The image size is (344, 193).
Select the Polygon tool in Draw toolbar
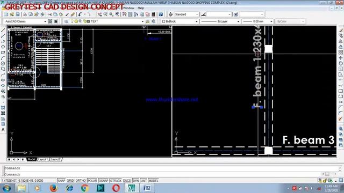tap(3, 47)
